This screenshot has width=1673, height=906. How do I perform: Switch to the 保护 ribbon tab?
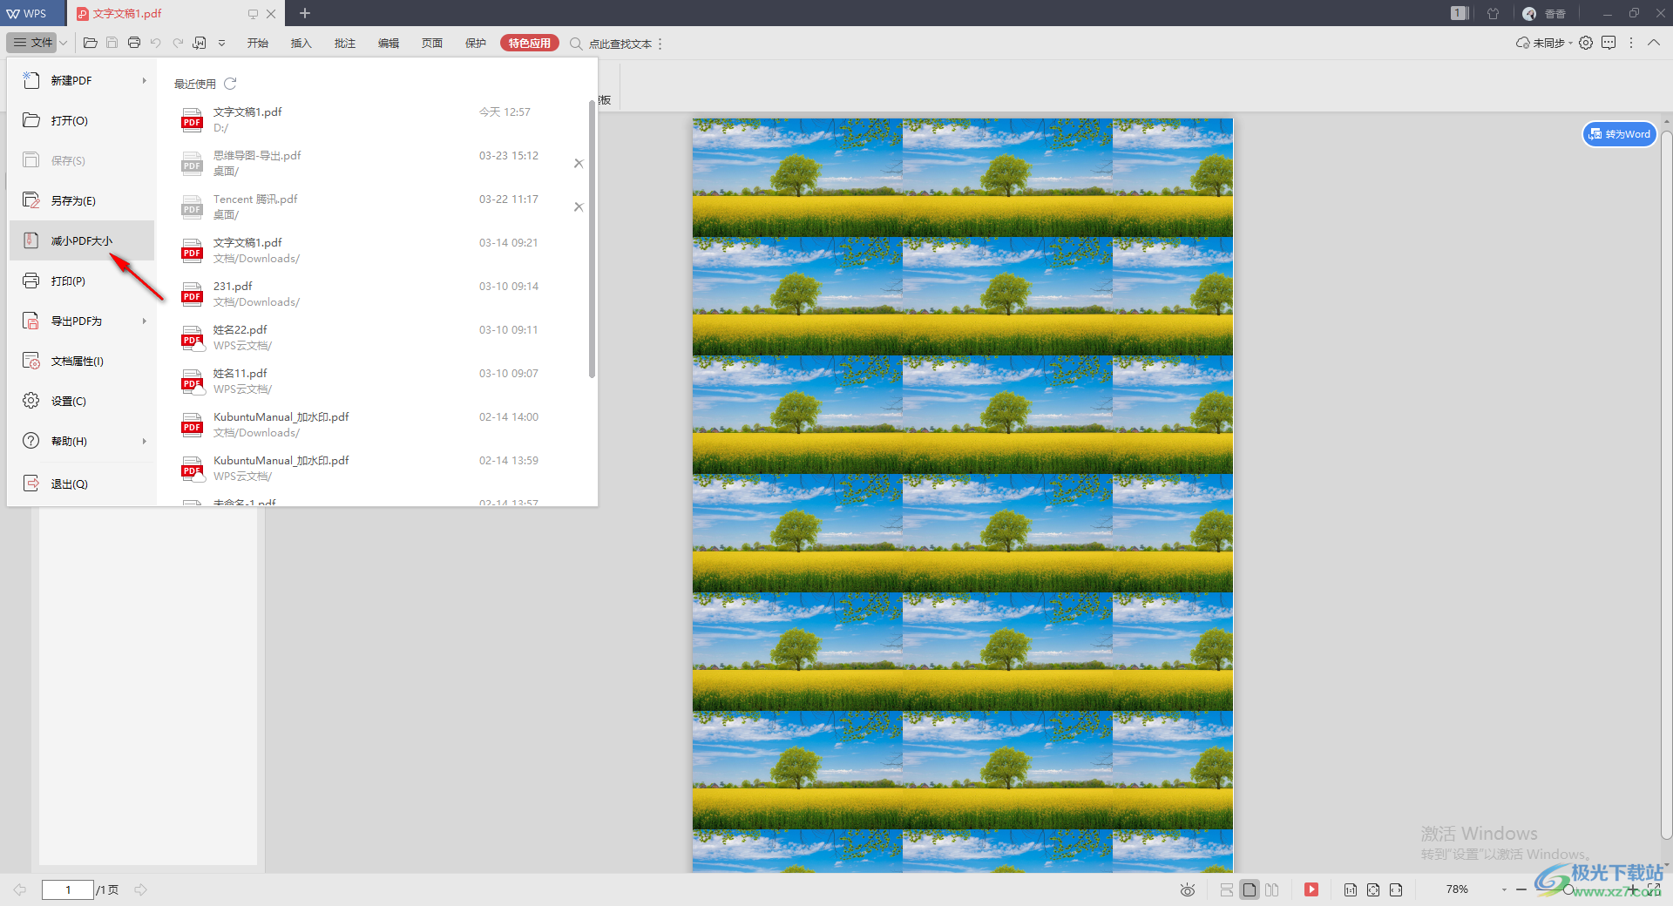pyautogui.click(x=476, y=43)
